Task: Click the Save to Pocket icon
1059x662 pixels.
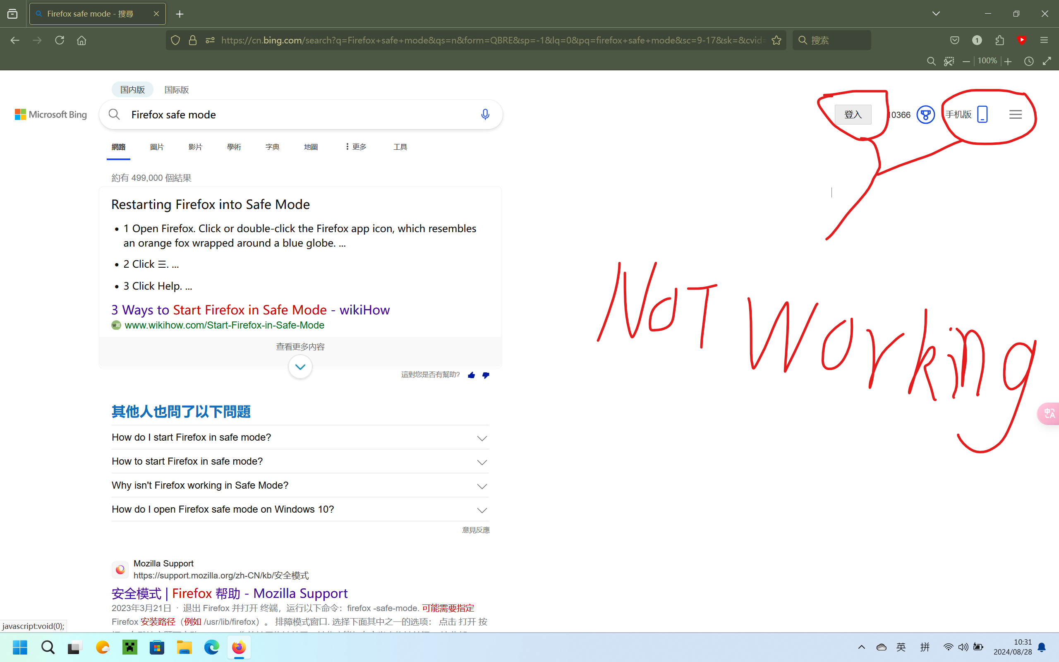Action: pyautogui.click(x=954, y=40)
